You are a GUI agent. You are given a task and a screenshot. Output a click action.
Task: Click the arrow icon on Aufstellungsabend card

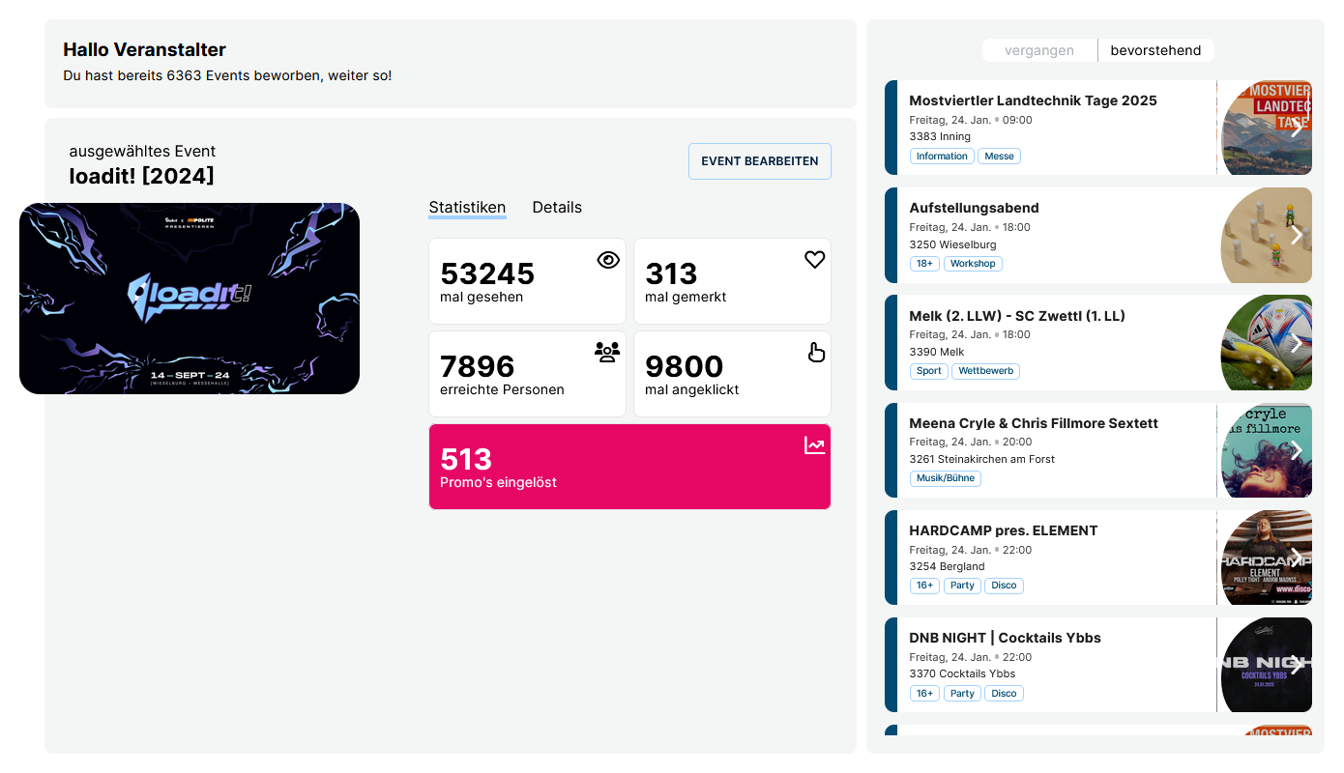1297,235
